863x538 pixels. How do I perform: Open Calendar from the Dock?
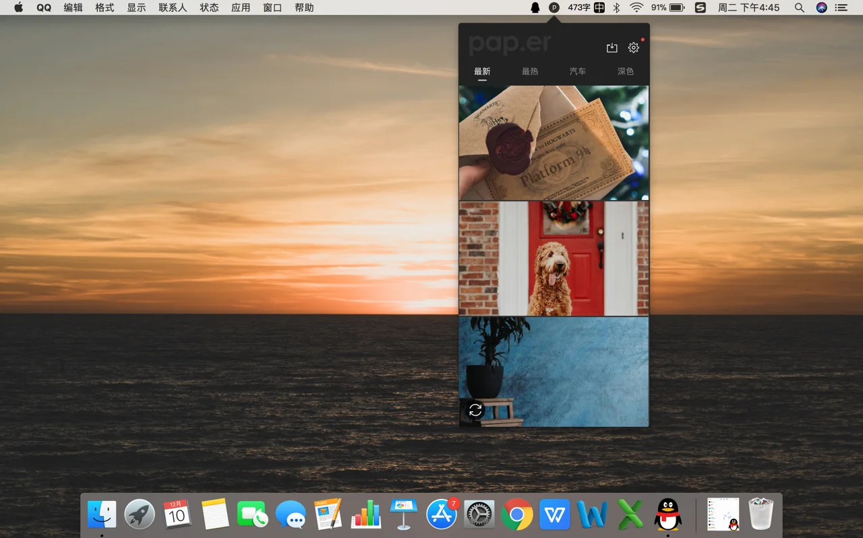pos(177,514)
